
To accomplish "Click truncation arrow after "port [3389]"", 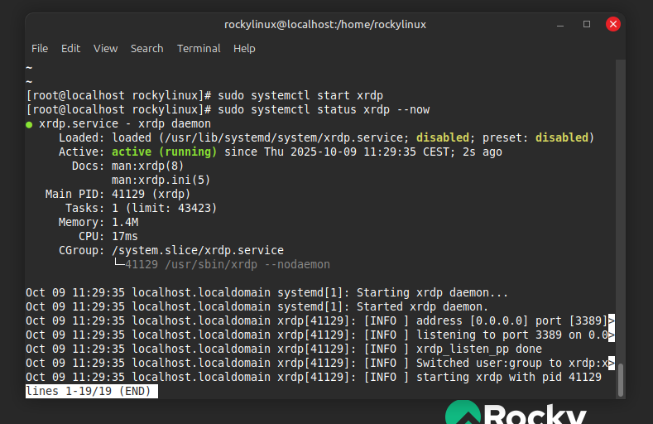I will click(612, 321).
